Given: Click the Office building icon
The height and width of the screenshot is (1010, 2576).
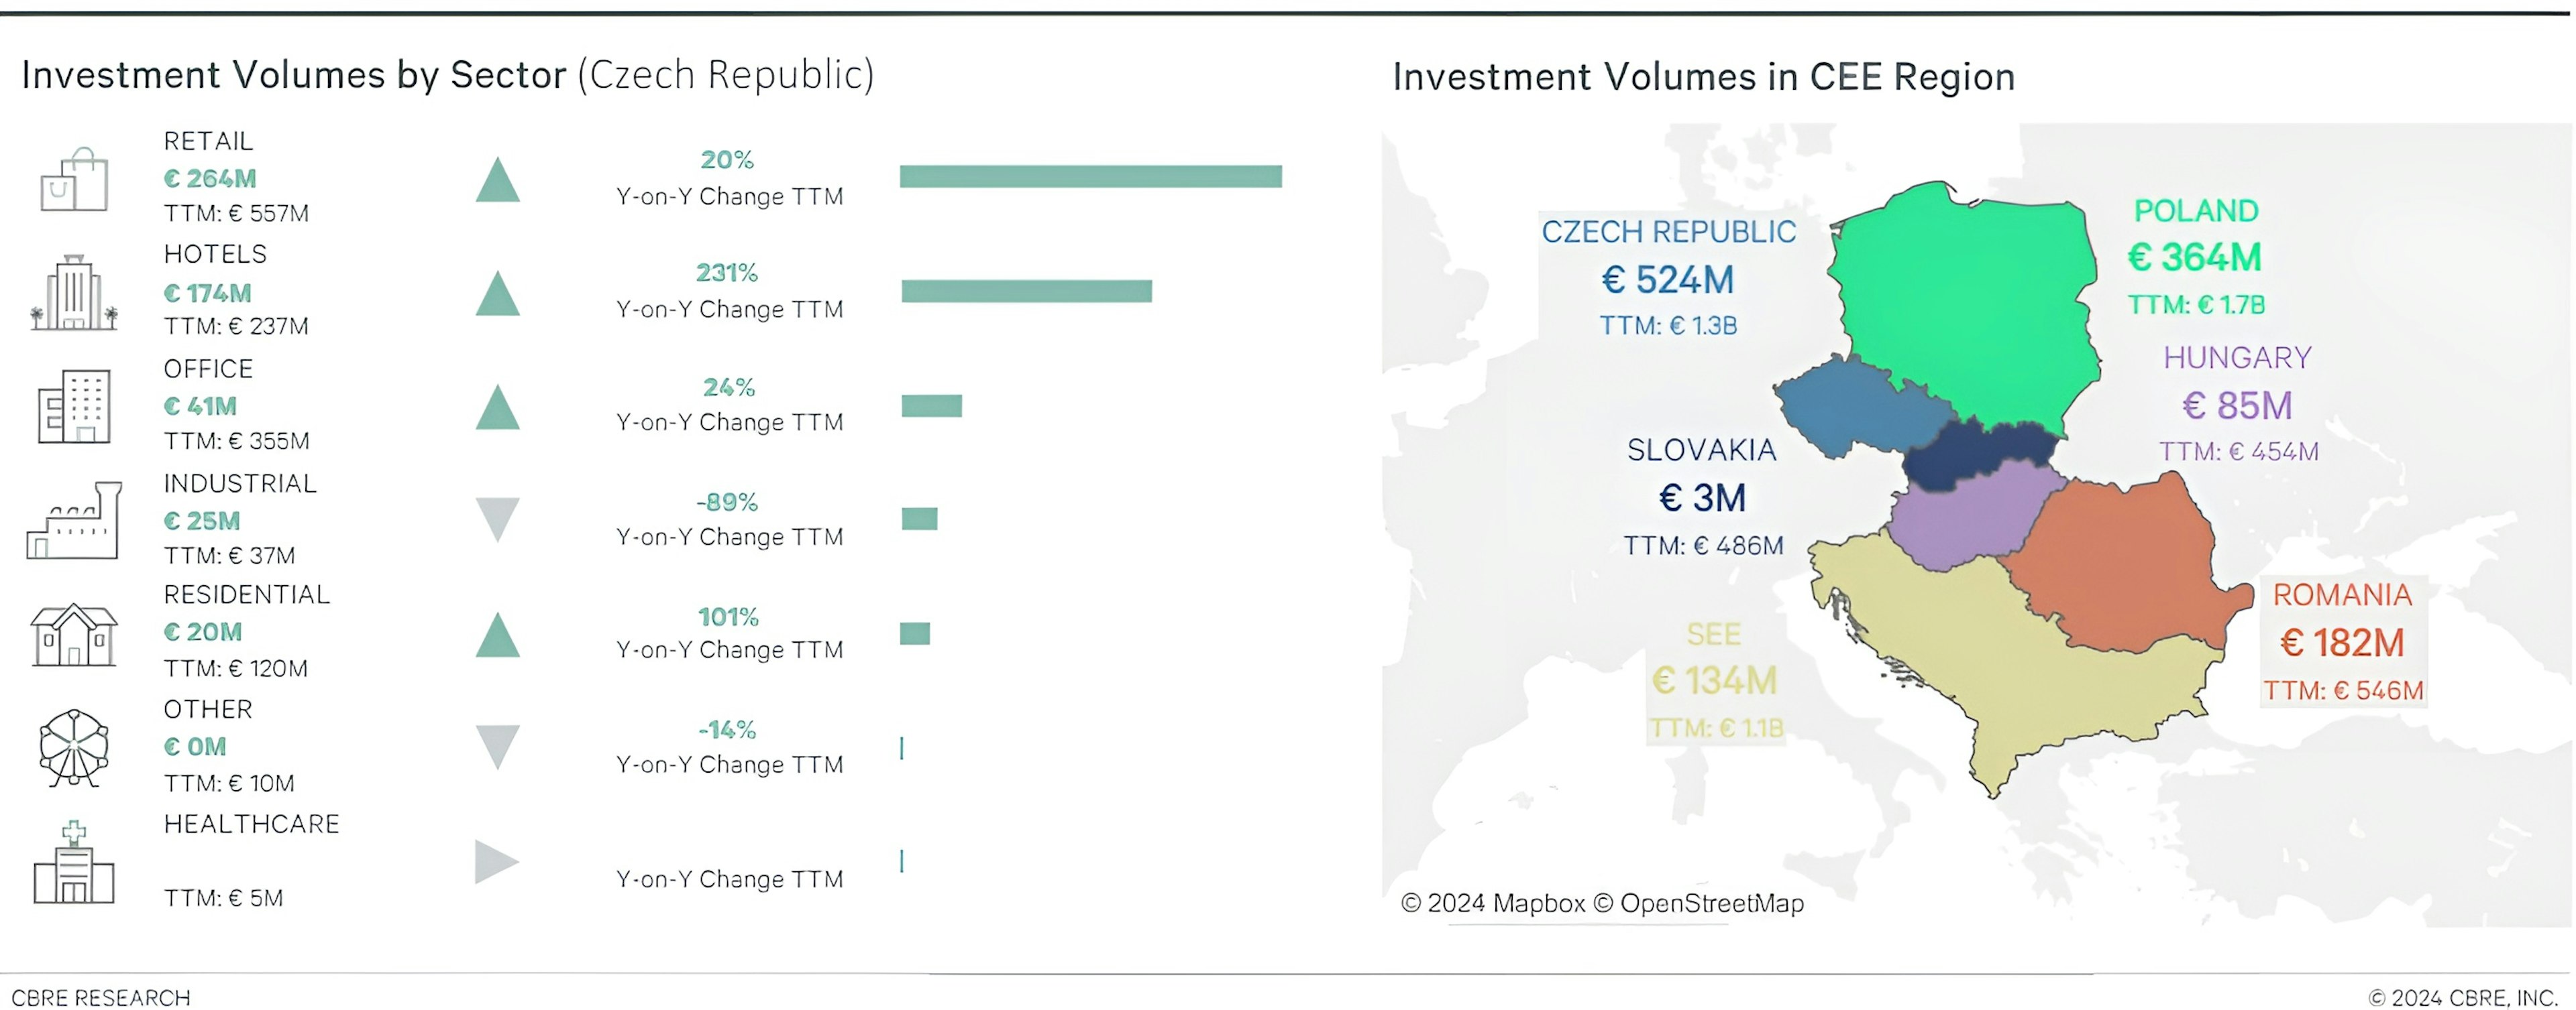Looking at the screenshot, I should [x=74, y=405].
